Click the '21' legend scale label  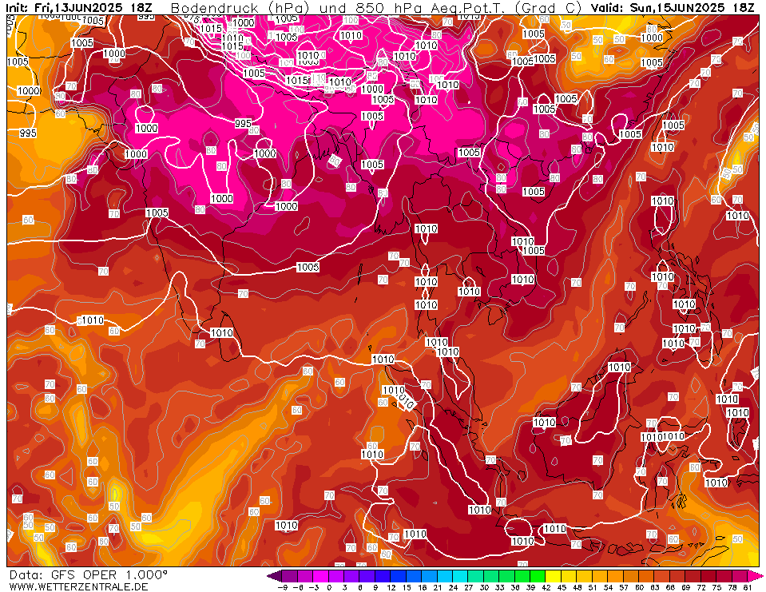coord(437,587)
